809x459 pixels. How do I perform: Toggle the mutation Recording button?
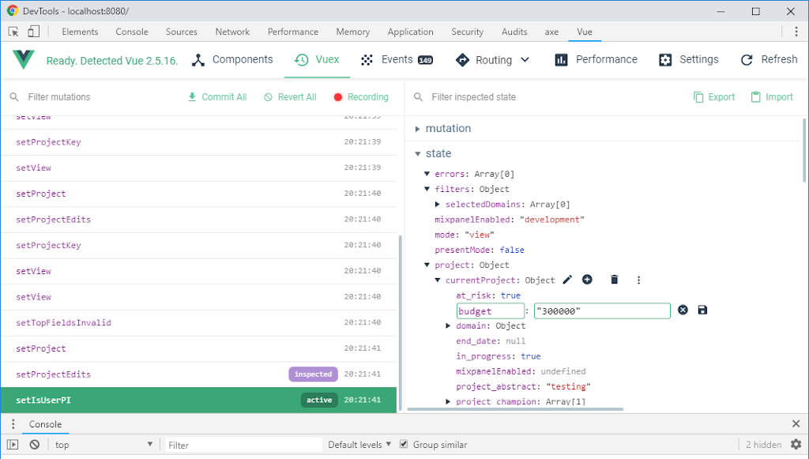[x=360, y=97]
